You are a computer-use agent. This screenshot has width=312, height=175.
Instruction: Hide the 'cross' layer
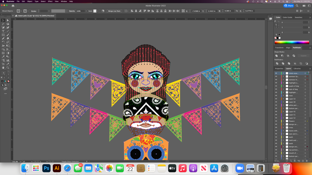276,128
